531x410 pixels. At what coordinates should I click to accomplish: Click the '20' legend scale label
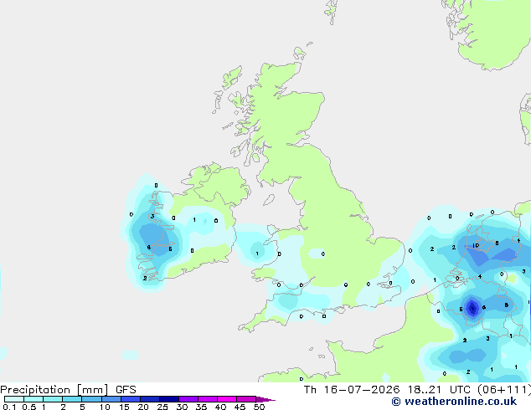tap(143, 407)
